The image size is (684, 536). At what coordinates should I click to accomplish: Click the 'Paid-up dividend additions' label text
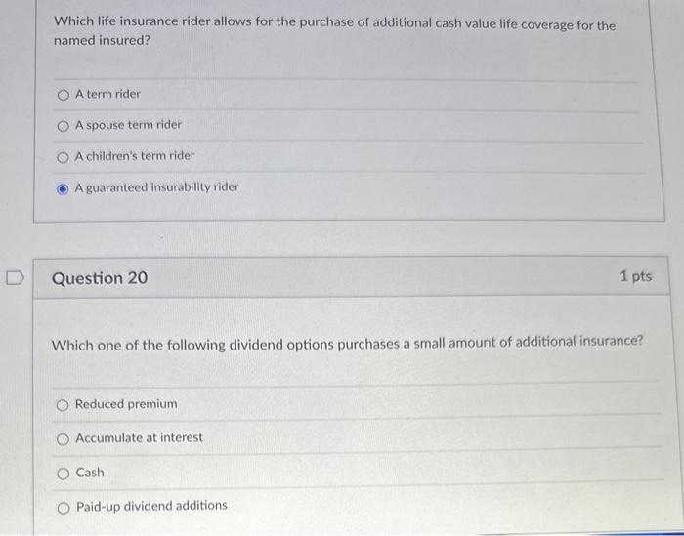(x=151, y=506)
